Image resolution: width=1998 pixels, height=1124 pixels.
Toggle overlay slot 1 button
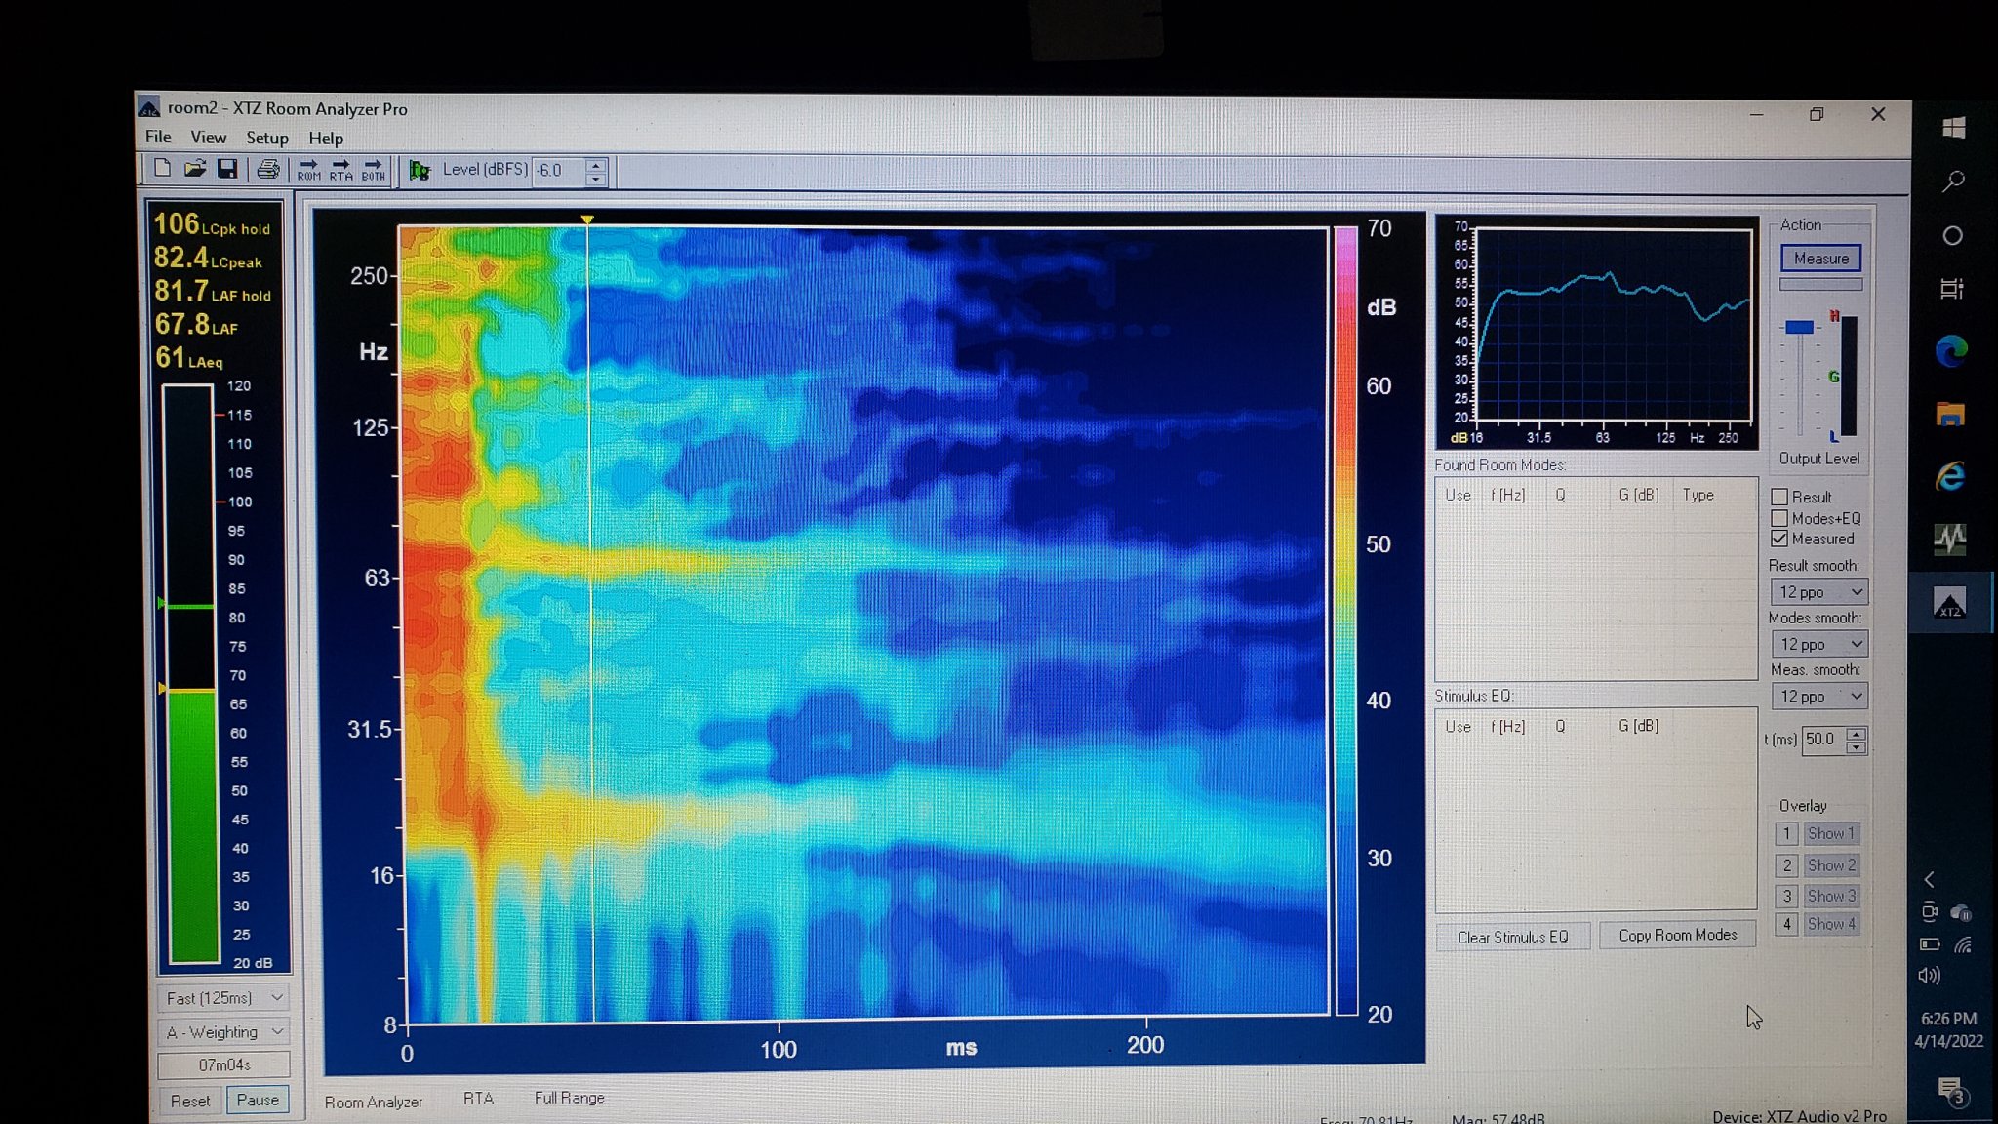tap(1786, 834)
